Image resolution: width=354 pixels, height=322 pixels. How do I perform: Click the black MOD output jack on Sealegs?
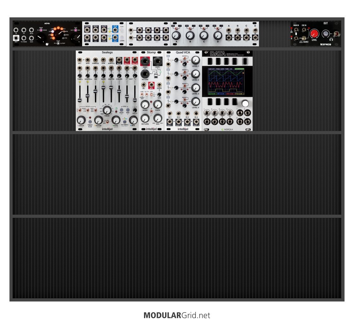(x=119, y=60)
